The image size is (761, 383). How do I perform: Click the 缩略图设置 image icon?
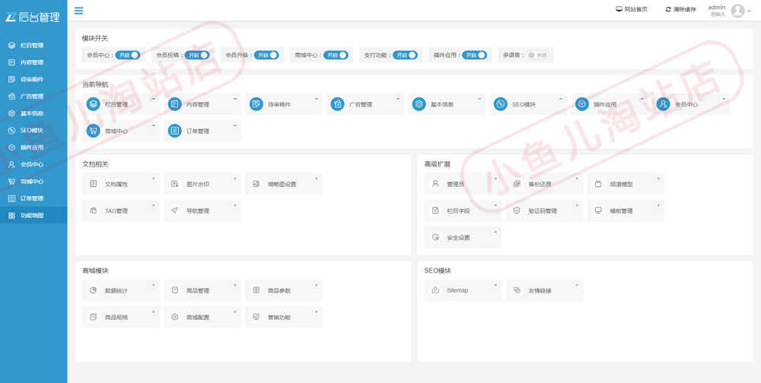(256, 184)
